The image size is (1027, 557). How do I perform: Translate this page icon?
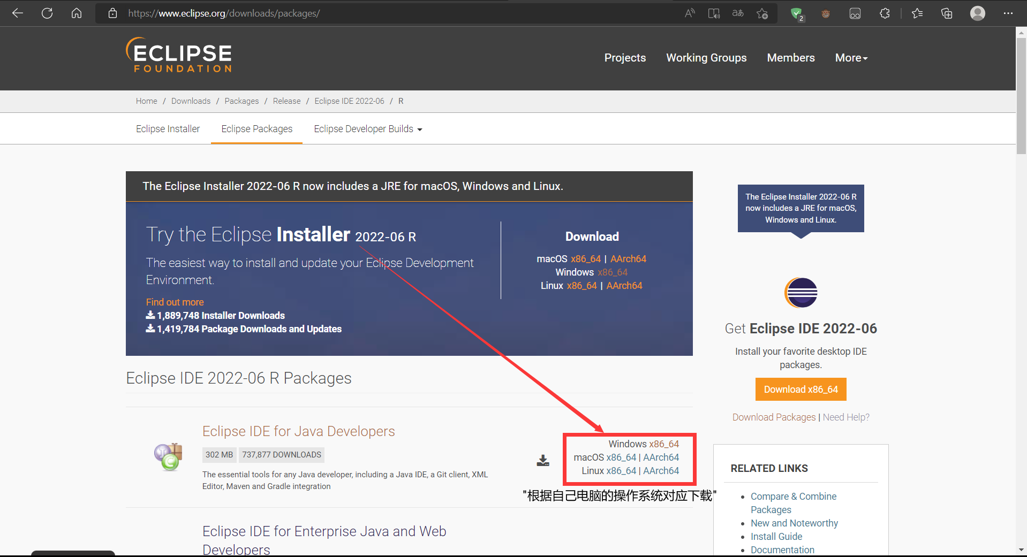click(x=738, y=13)
